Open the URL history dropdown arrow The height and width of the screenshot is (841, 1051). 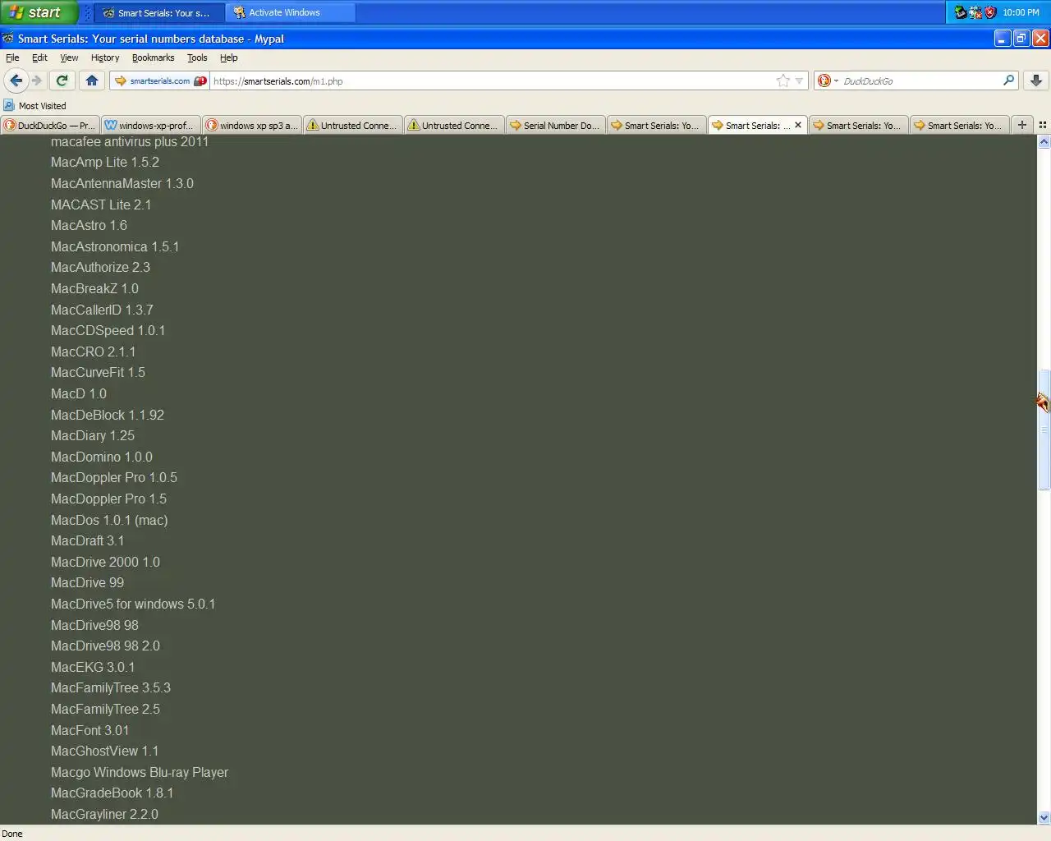click(x=799, y=81)
